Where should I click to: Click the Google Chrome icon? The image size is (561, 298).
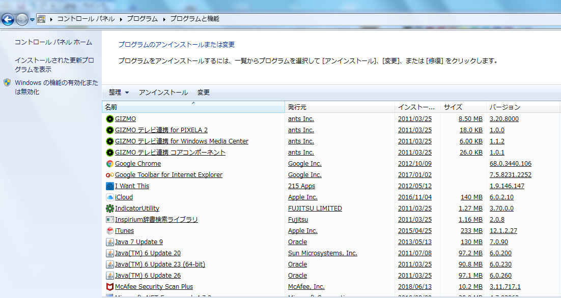click(x=110, y=164)
